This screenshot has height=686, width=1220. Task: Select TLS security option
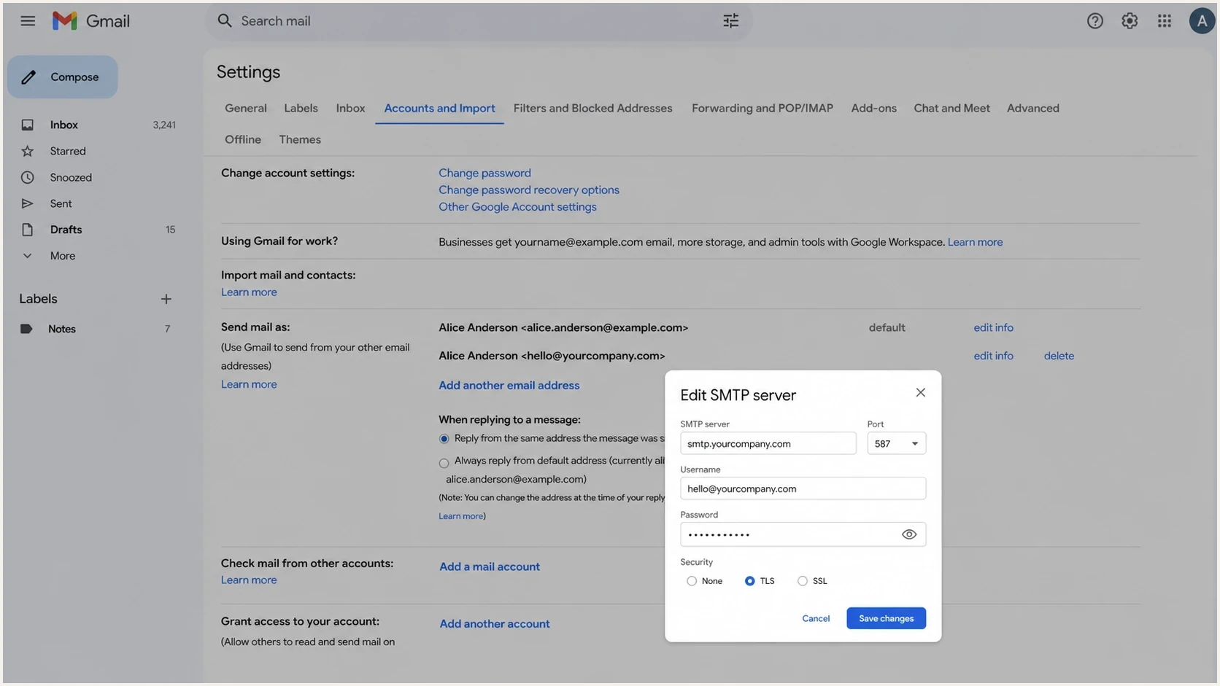749,581
